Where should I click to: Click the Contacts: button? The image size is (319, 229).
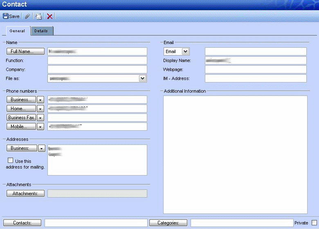[22, 223]
